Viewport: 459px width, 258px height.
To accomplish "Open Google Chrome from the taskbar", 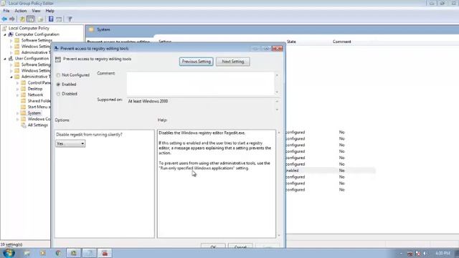I will tap(58, 253).
